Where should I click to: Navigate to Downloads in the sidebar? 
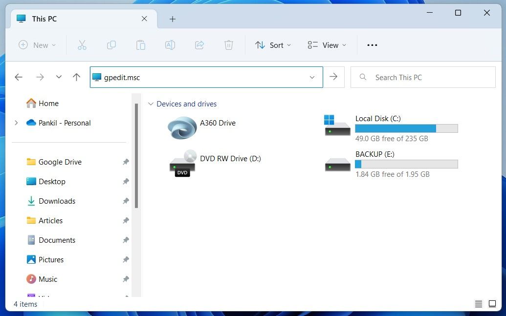tap(57, 201)
